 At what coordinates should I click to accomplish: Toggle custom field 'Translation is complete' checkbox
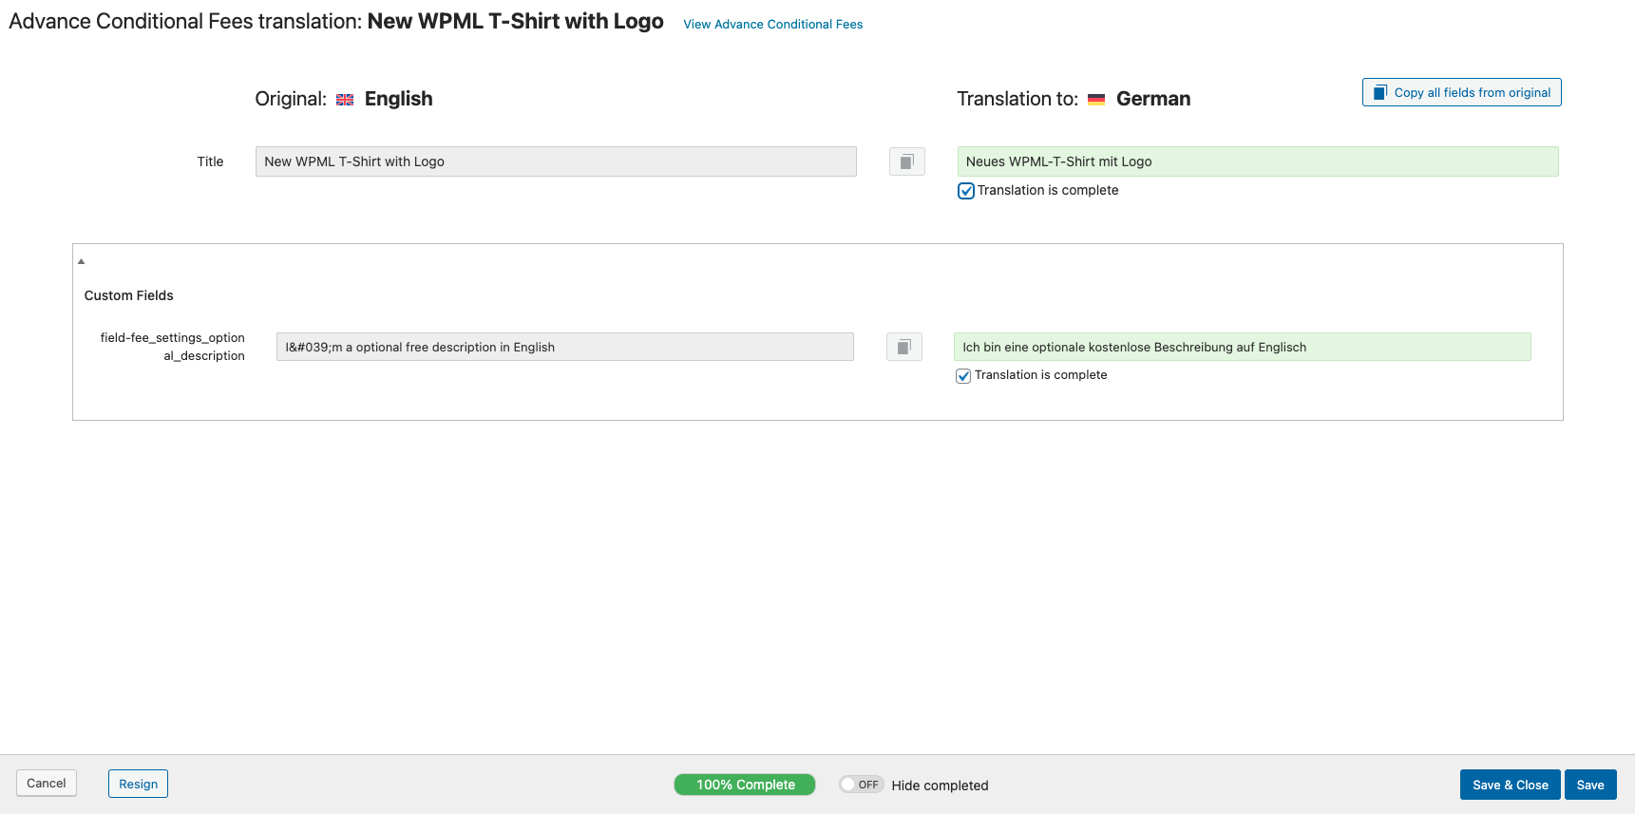point(963,376)
